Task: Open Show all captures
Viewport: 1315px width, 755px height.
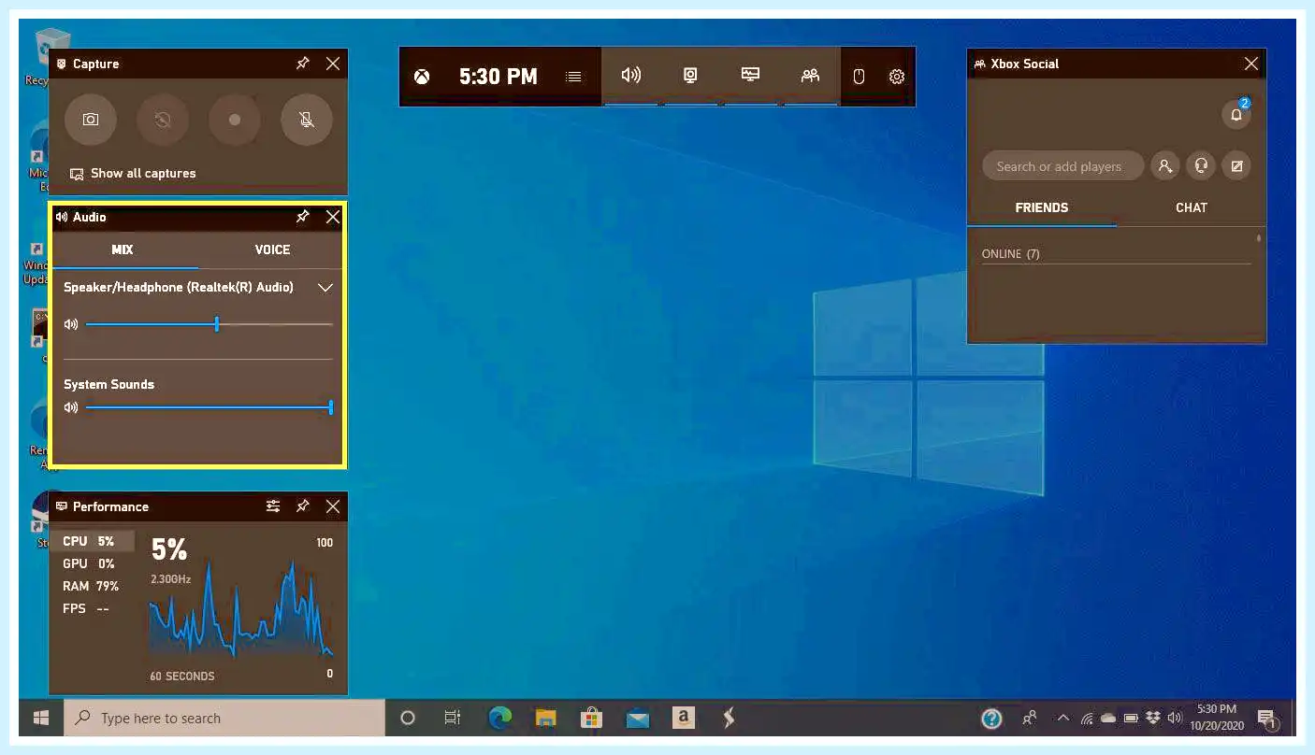Action: pyautogui.click(x=133, y=174)
